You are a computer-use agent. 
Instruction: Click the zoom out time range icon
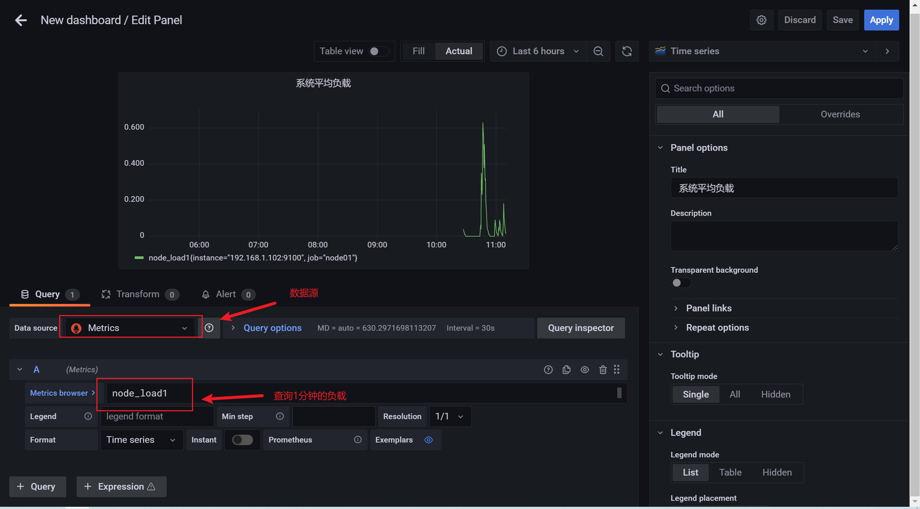(598, 51)
